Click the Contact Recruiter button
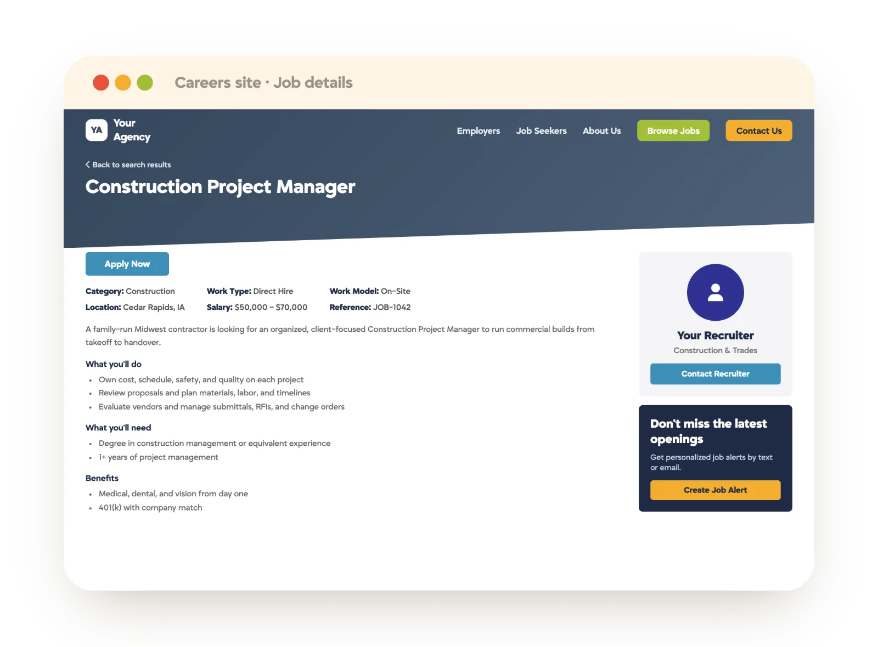878x647 pixels. [715, 374]
